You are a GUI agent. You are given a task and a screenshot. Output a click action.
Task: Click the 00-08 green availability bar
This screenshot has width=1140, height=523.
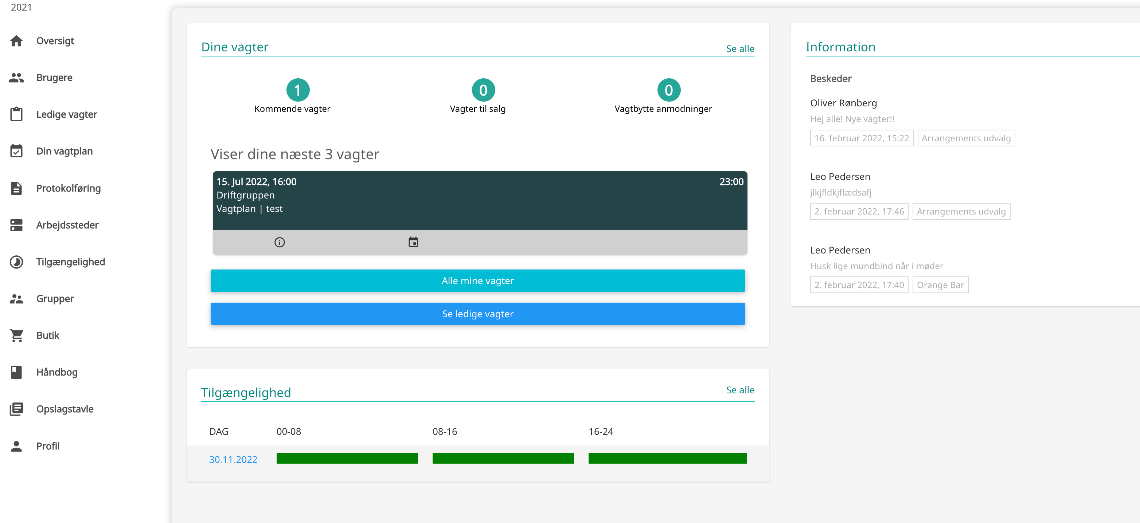(347, 458)
